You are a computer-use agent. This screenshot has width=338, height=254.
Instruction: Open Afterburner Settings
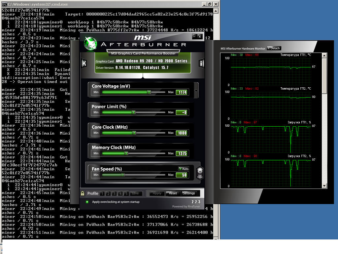pyautogui.click(x=189, y=193)
